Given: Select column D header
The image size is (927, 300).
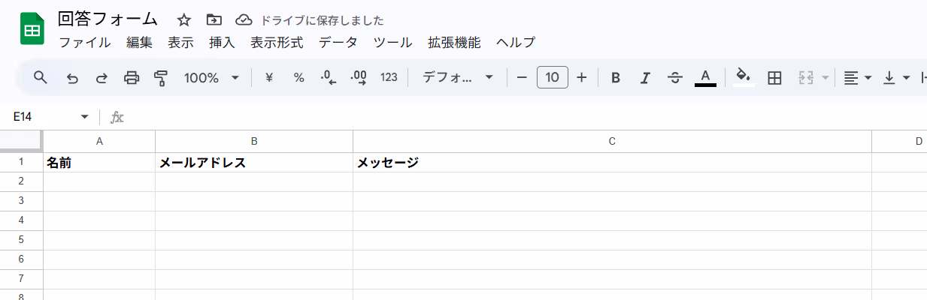Looking at the screenshot, I should 899,141.
